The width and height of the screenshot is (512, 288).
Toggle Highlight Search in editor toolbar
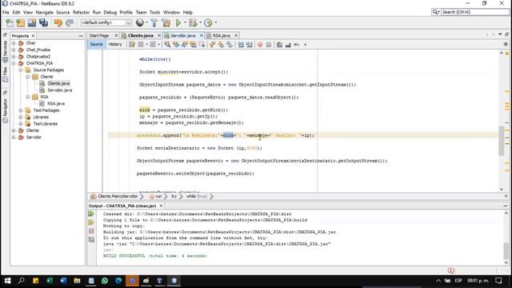[x=193, y=45]
